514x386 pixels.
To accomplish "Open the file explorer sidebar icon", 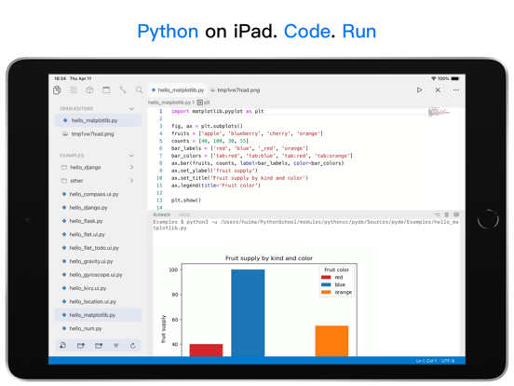I will (57, 90).
